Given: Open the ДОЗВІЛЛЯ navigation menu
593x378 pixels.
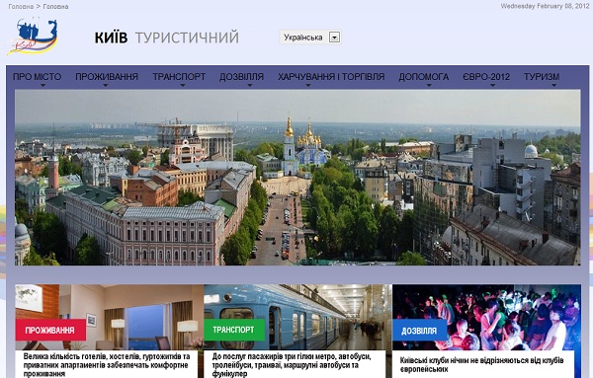Looking at the screenshot, I should tap(242, 77).
